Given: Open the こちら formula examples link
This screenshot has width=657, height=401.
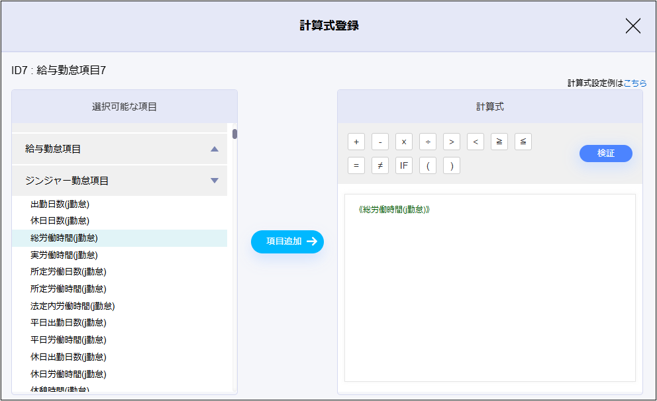Looking at the screenshot, I should click(x=636, y=83).
